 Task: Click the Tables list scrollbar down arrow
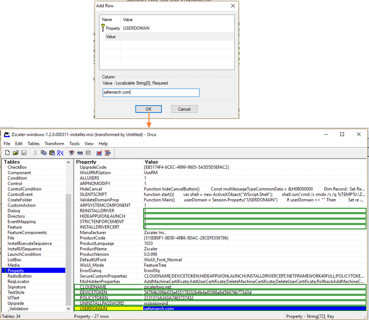(68, 308)
